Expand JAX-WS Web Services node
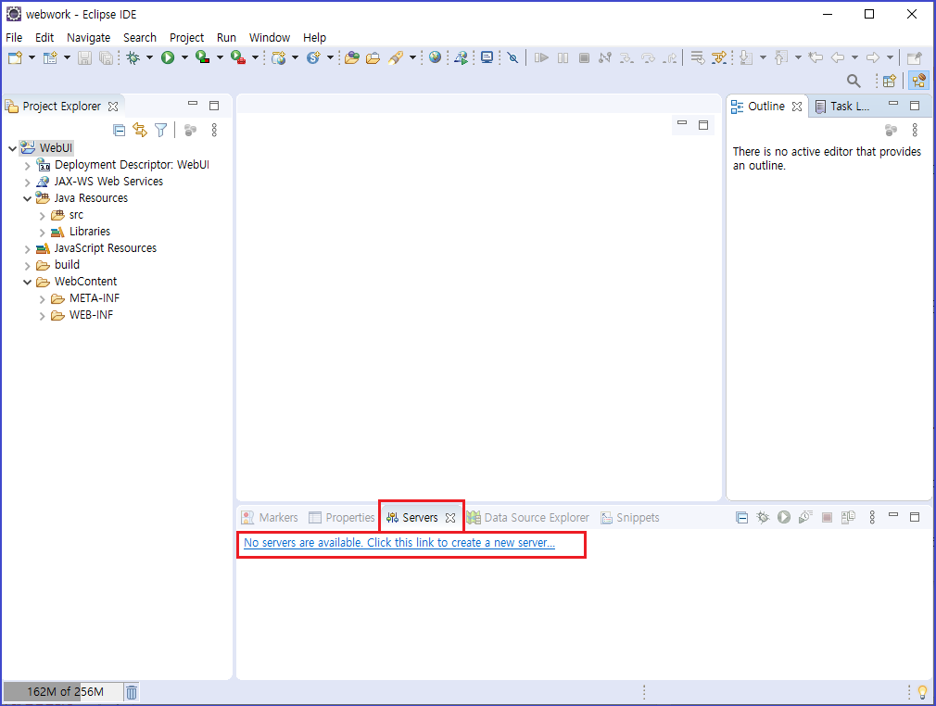 click(28, 182)
